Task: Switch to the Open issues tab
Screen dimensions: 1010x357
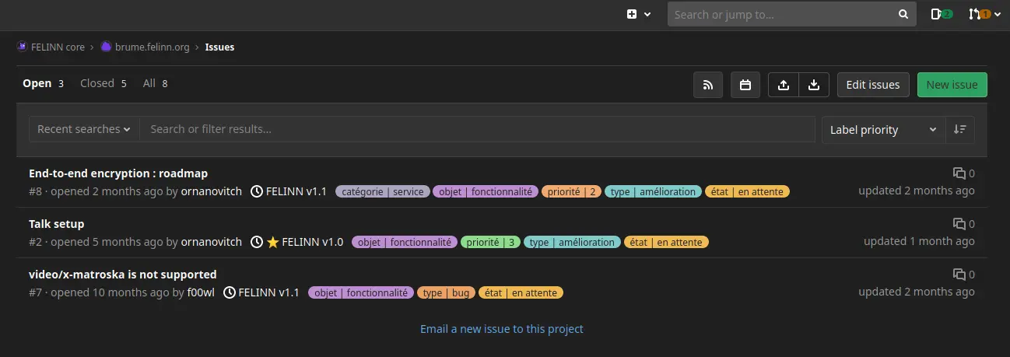Action: click(43, 83)
